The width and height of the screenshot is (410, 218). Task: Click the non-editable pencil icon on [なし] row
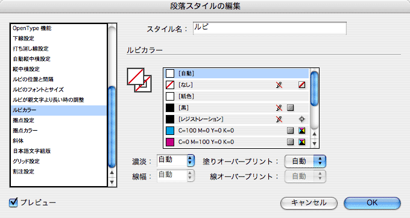(279, 85)
